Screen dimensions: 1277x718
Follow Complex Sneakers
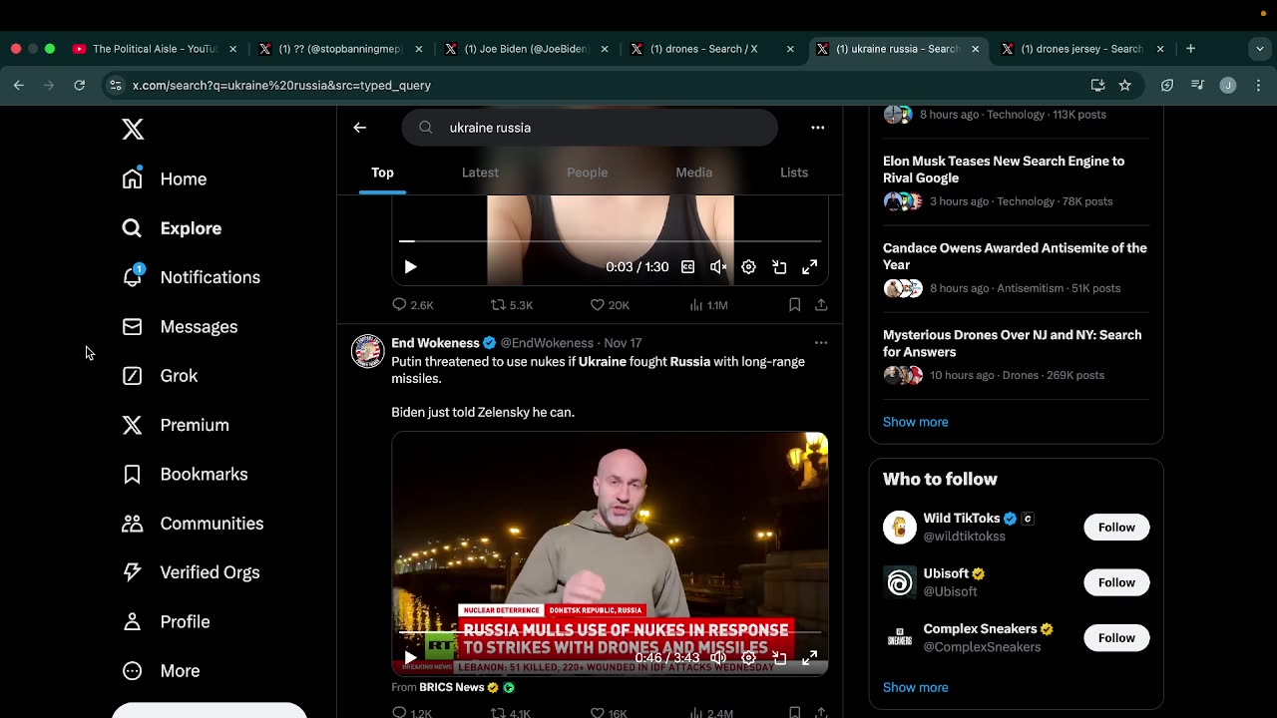pos(1116,638)
